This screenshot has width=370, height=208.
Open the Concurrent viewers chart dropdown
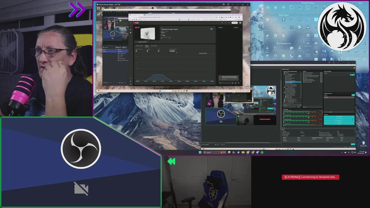[x=206, y=53]
